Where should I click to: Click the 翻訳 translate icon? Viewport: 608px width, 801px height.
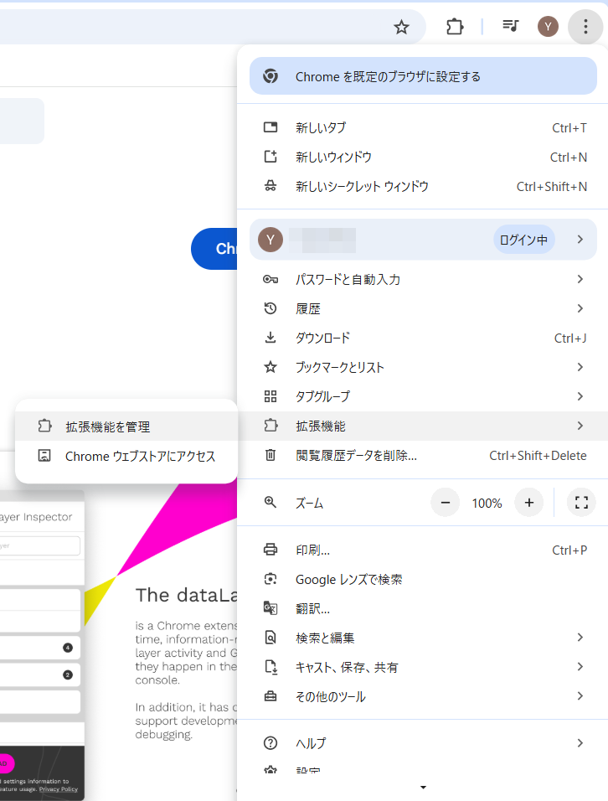click(x=271, y=608)
